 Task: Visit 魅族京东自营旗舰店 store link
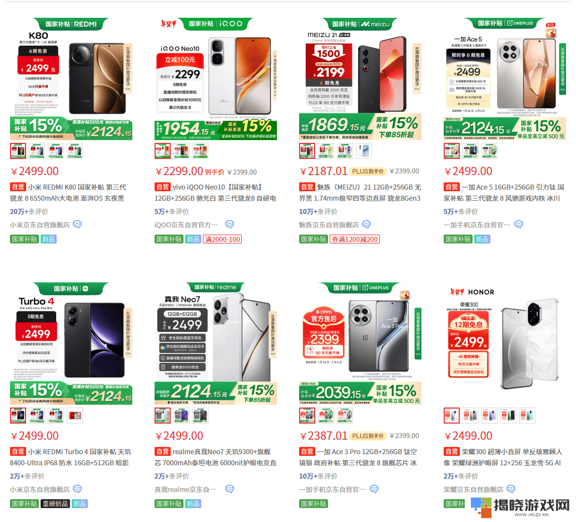click(x=329, y=225)
